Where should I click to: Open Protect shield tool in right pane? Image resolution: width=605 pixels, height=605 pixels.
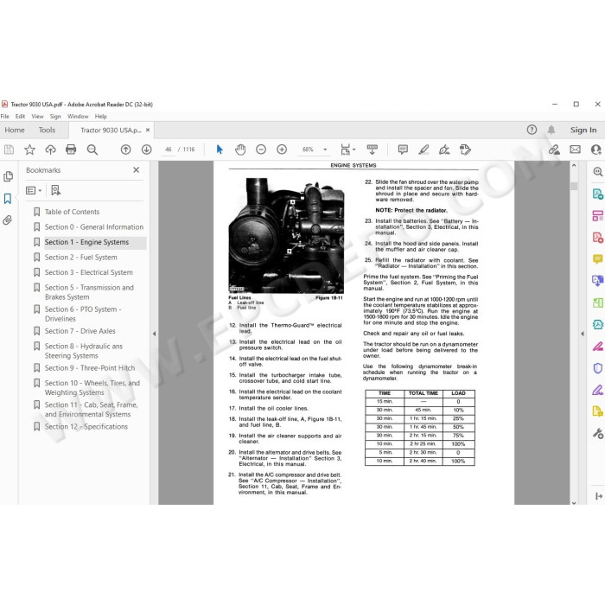(598, 368)
